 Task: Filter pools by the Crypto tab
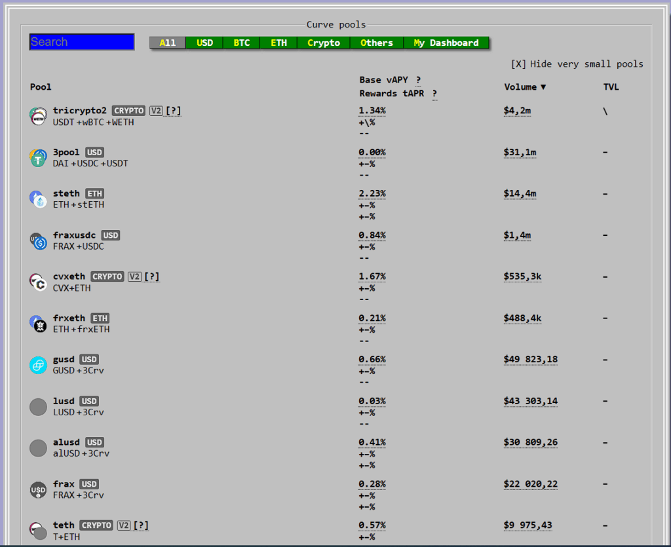click(x=324, y=43)
